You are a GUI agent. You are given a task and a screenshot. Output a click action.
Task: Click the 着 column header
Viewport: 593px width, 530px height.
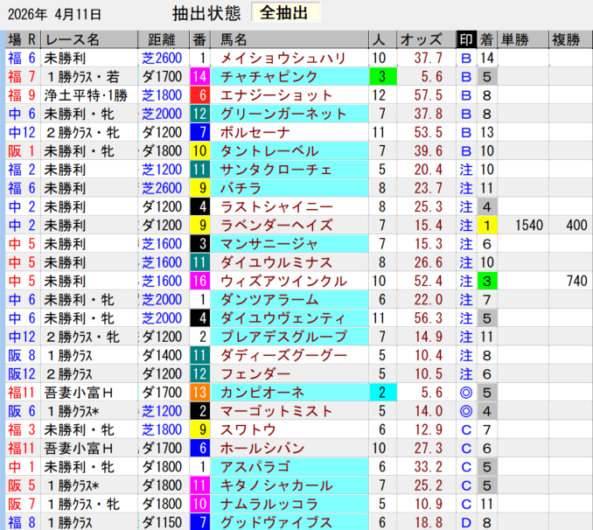[486, 39]
